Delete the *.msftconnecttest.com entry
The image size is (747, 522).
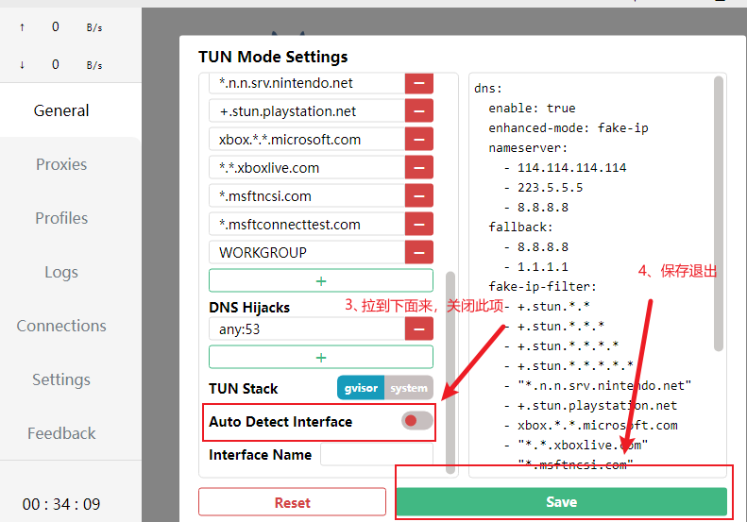tap(418, 225)
